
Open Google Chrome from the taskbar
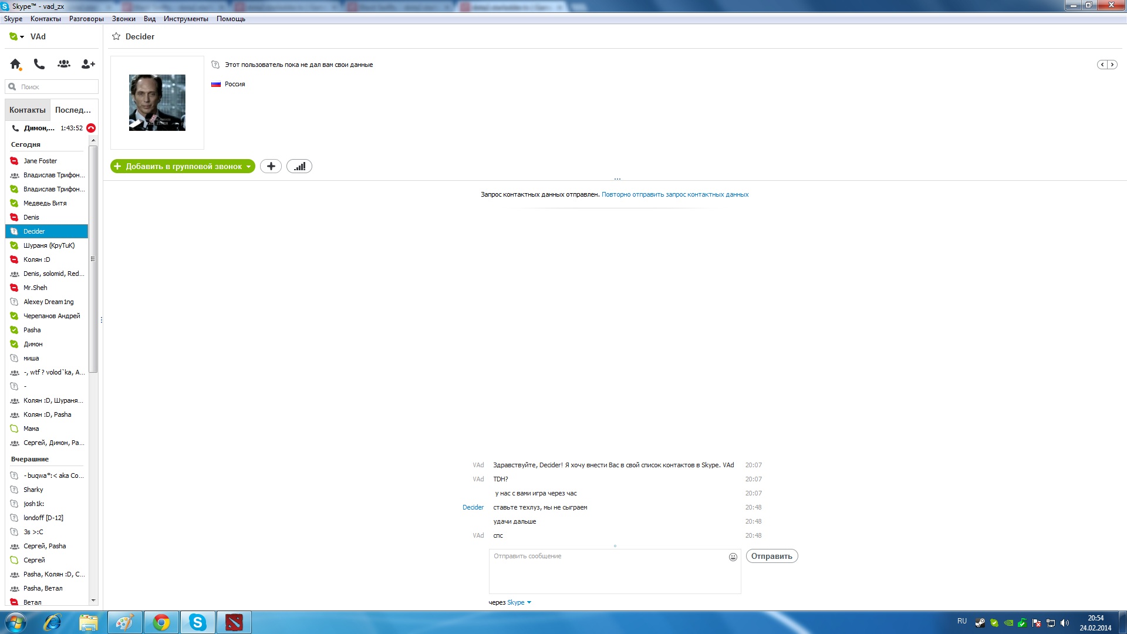(161, 622)
